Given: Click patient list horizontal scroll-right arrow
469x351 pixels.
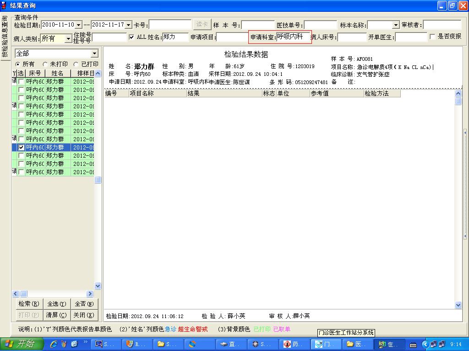Looking at the screenshot, I should (x=90, y=294).
